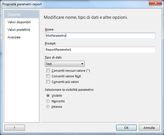The image size is (164, 135).
Task: Choose the Interno visibility option
Action: [48, 107]
